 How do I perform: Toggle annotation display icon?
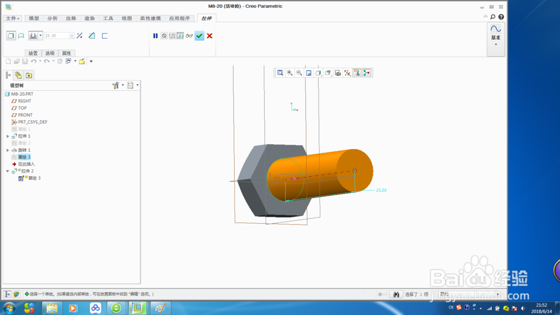pos(357,73)
